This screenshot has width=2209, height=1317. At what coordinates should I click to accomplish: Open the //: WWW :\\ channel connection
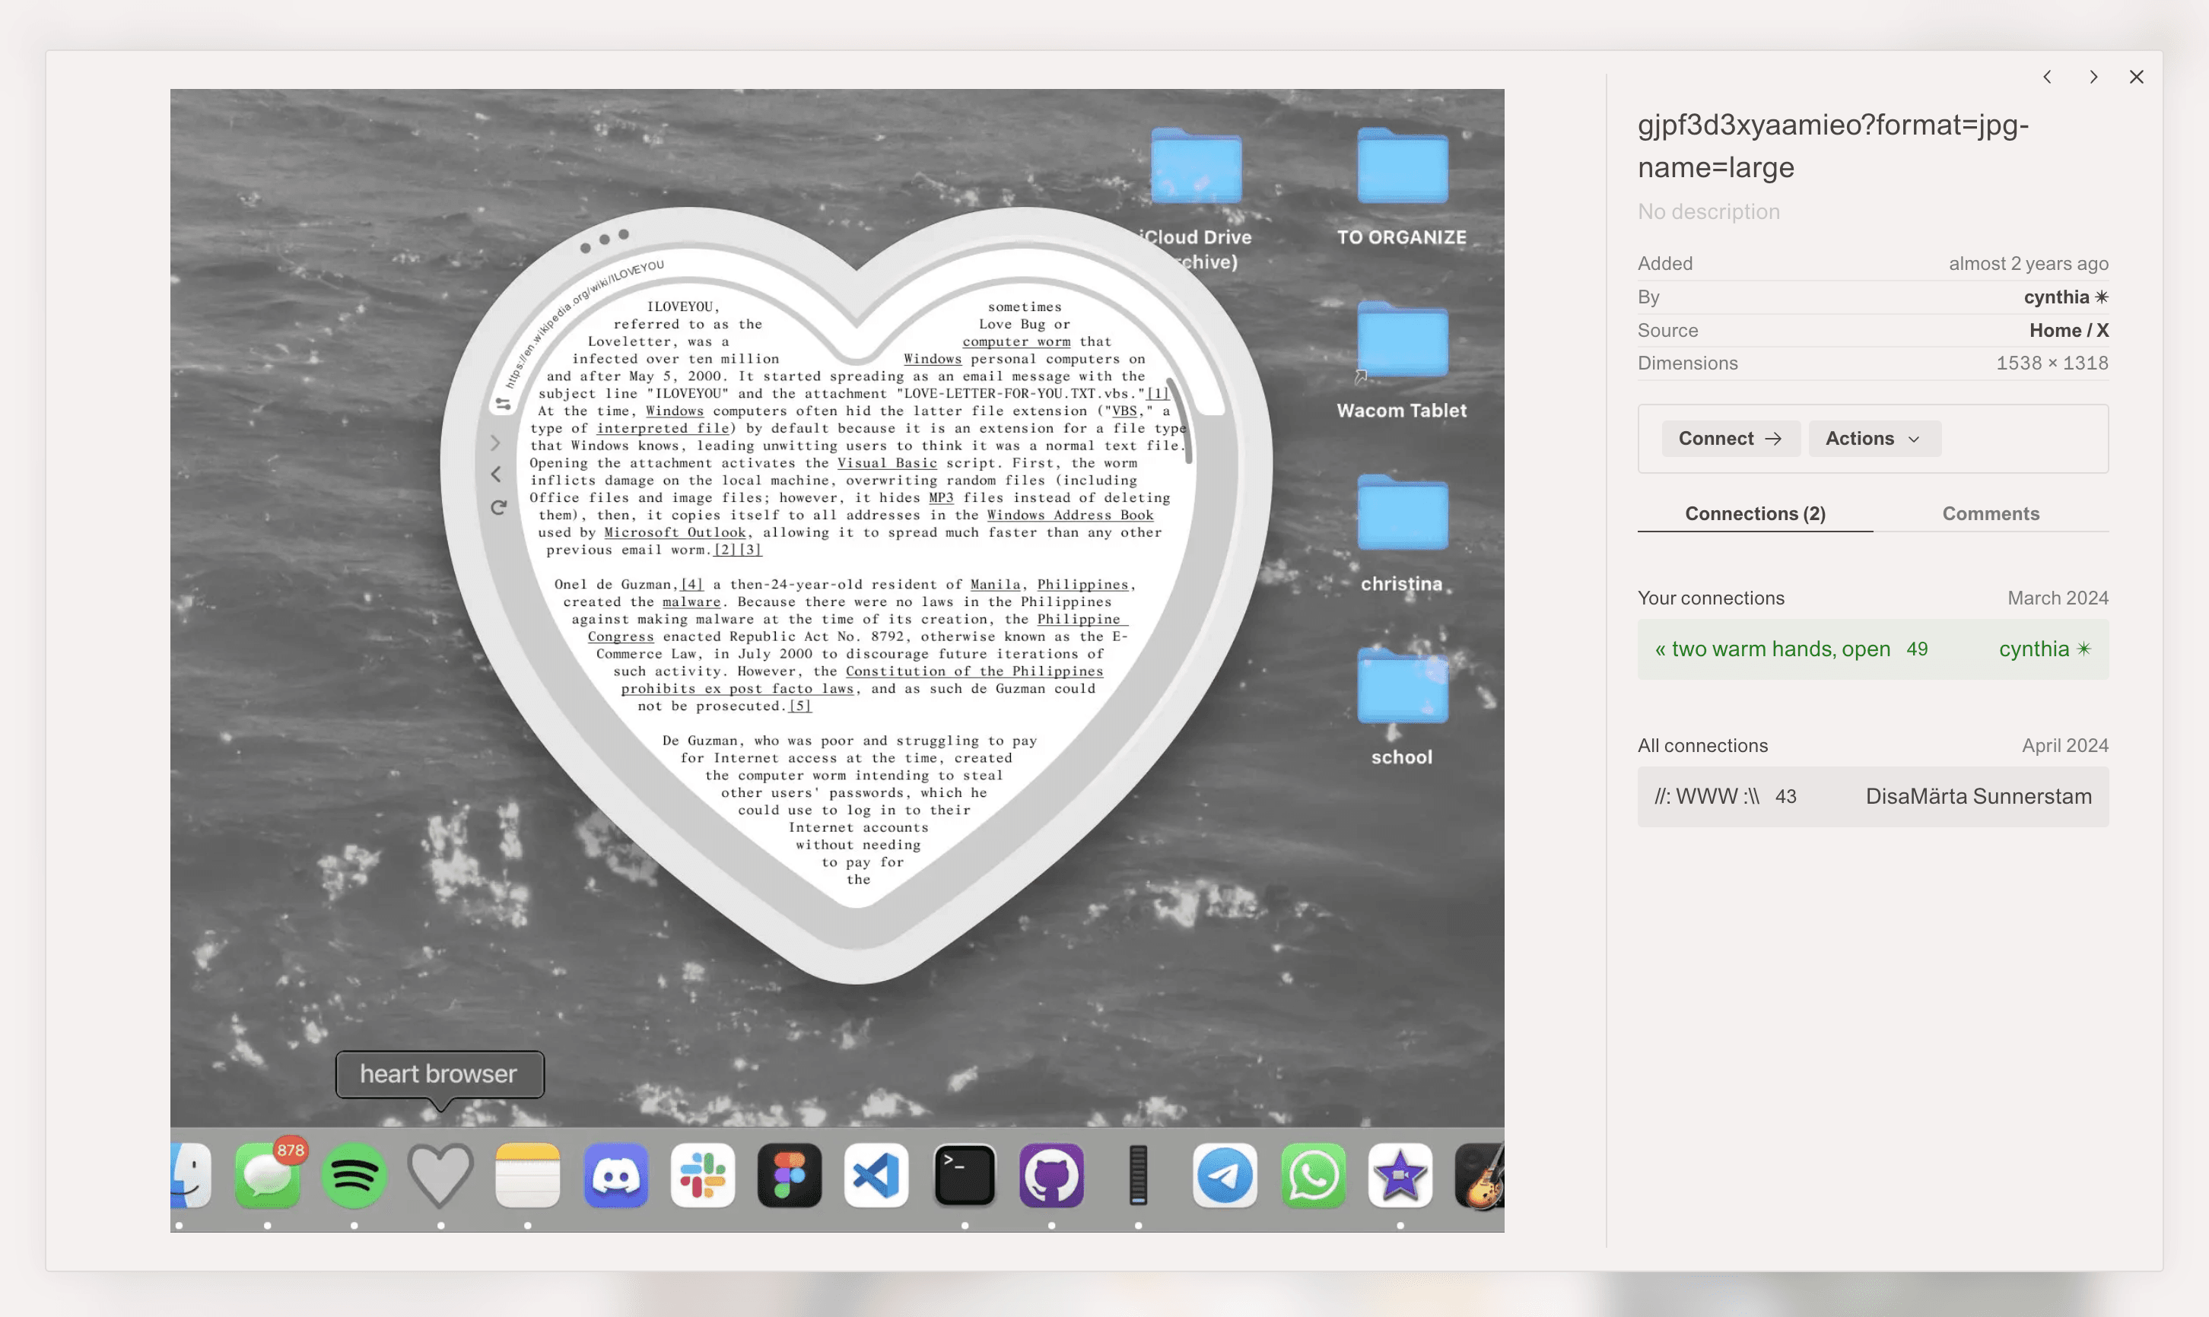tap(1705, 796)
